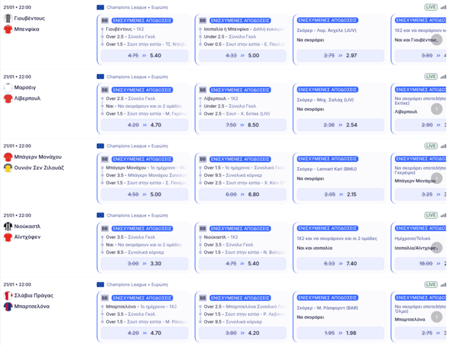
Task: Click the BB icon on Νιούκαστλ - 1Χ2 card
Action: (x=203, y=228)
